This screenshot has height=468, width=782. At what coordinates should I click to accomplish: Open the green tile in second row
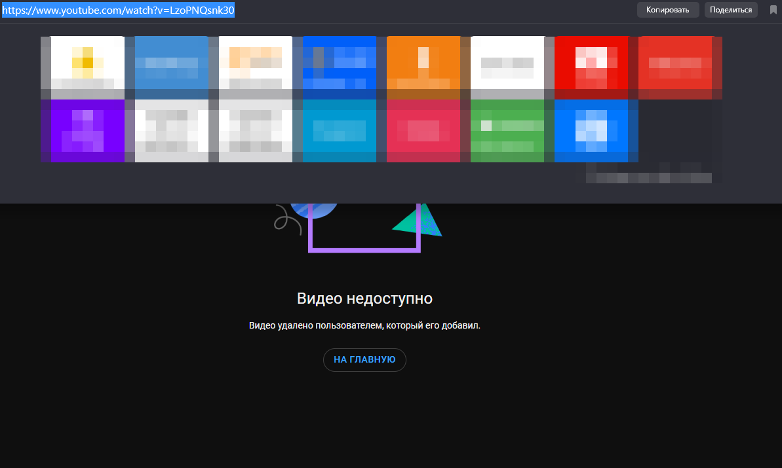507,130
